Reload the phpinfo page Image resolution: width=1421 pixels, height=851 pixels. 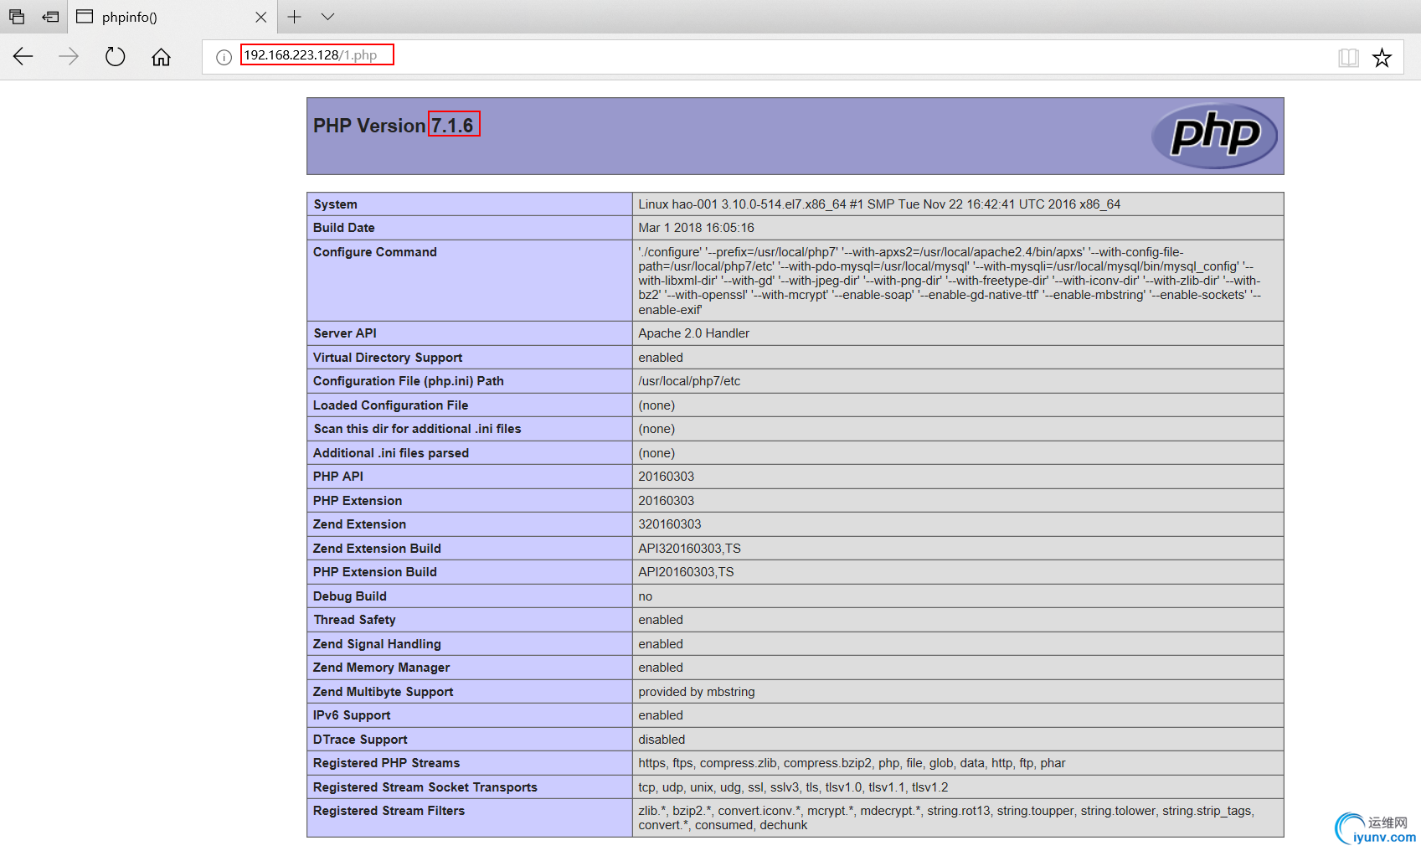(x=116, y=56)
